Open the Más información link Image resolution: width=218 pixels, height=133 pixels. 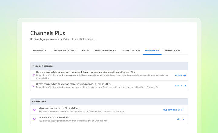171,110
